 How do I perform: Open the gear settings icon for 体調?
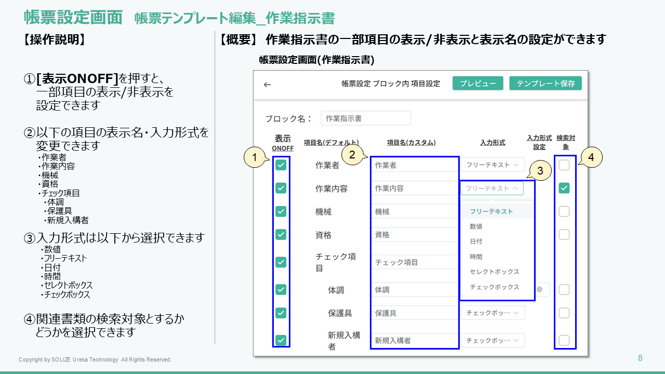point(540,289)
